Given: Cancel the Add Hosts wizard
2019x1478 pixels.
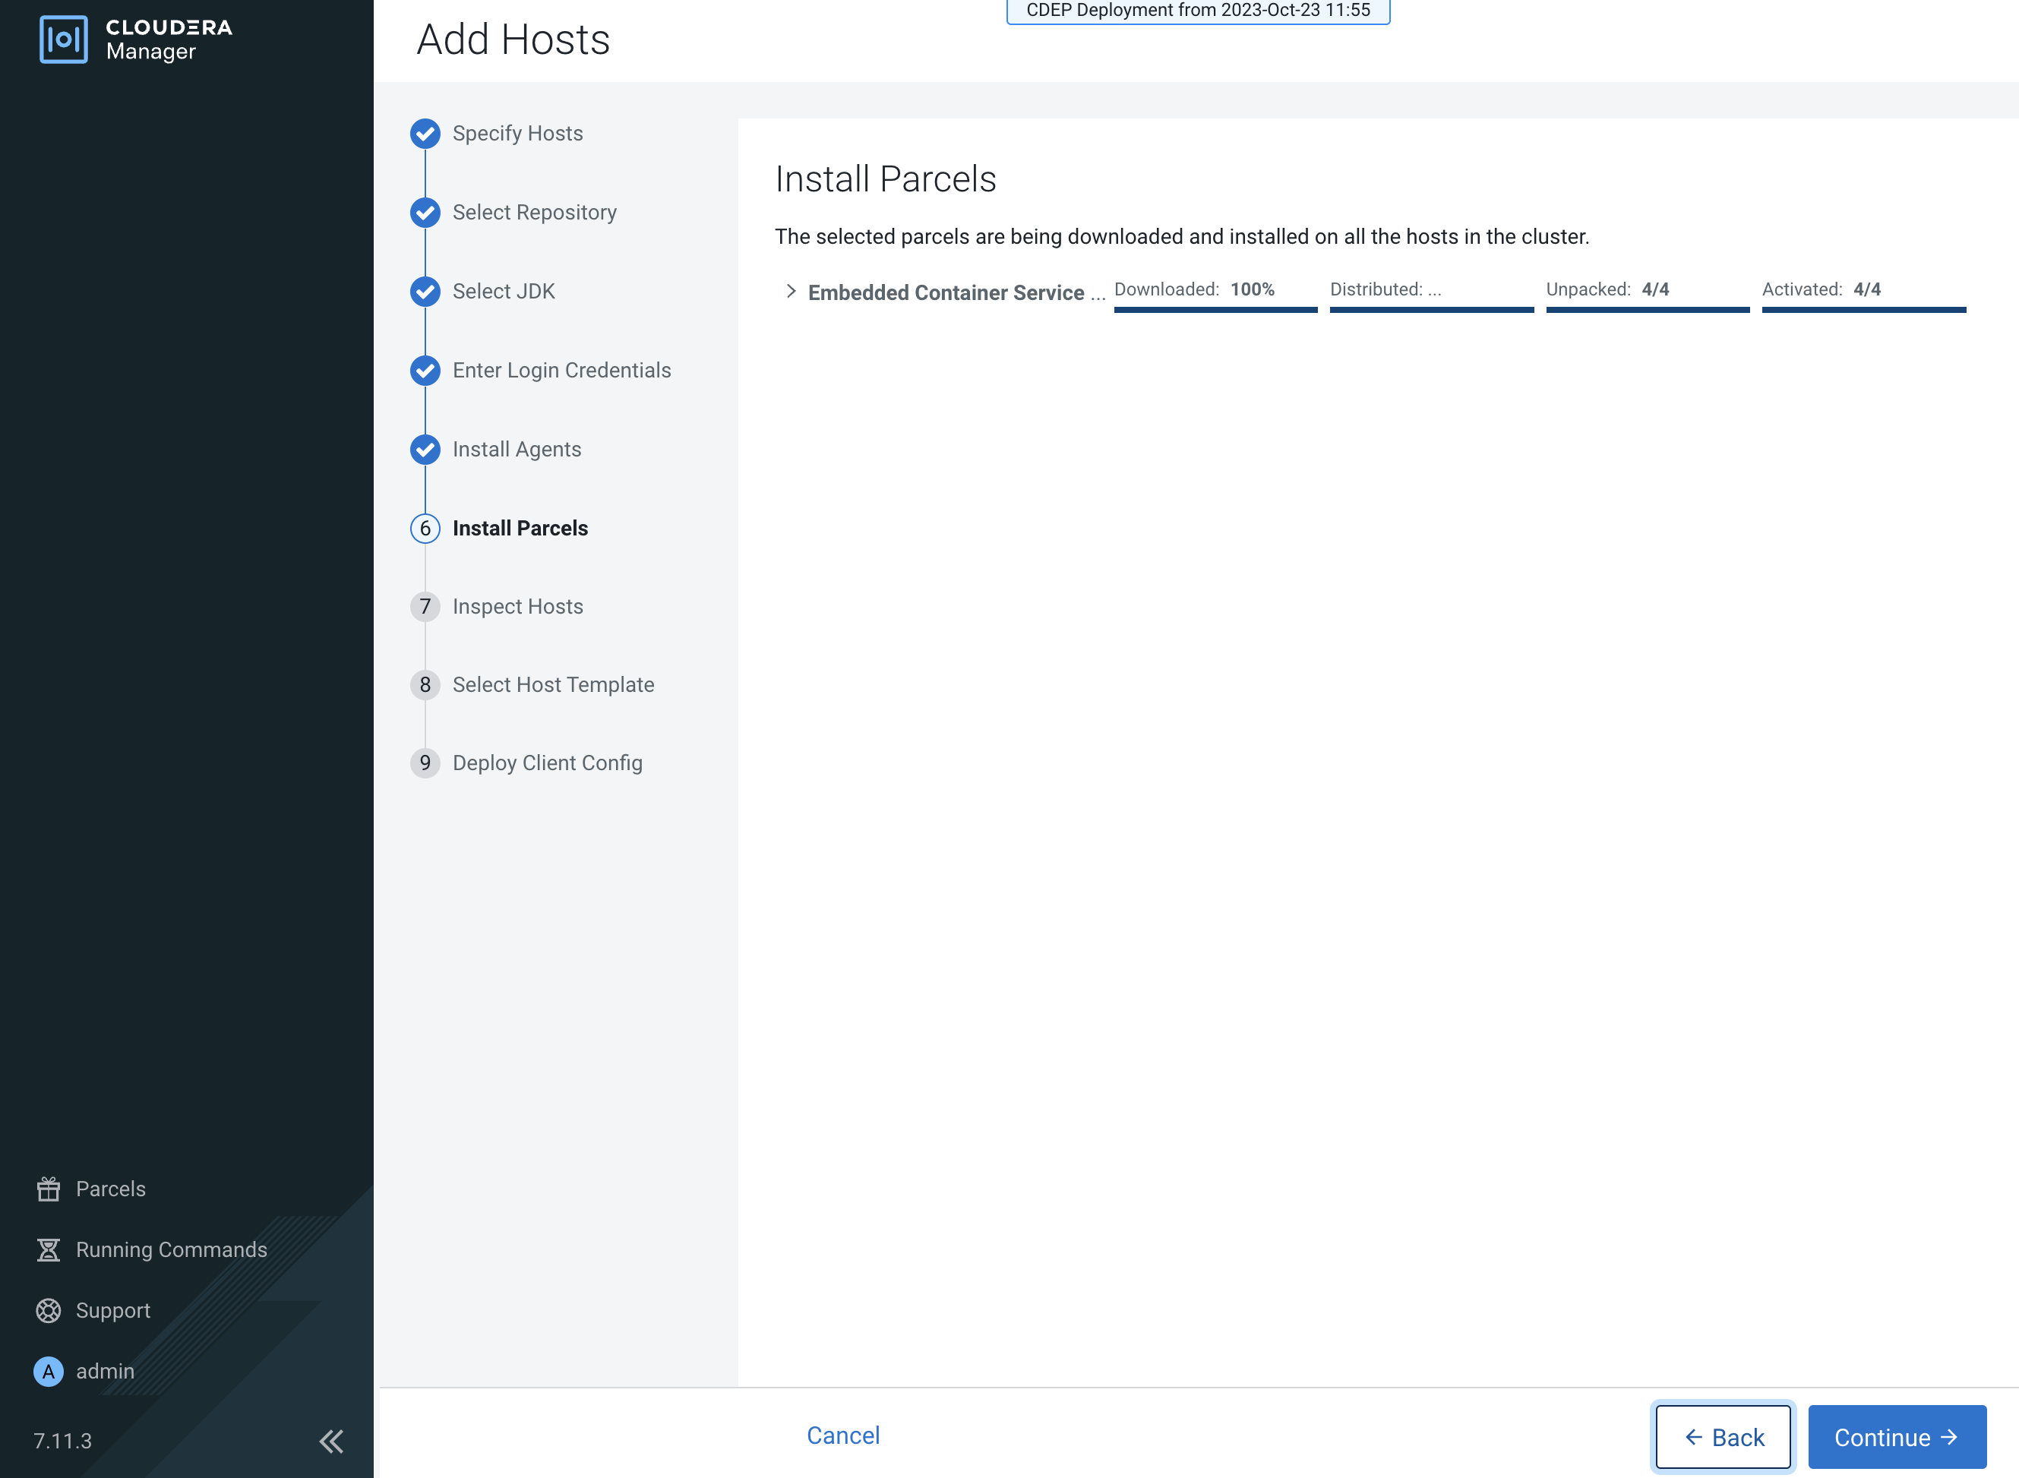Looking at the screenshot, I should (842, 1435).
